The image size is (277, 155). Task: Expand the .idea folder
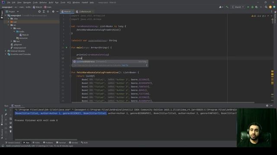pos(9,19)
